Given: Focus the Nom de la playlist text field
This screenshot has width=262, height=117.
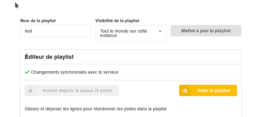Looking at the screenshot, I should (56, 31).
